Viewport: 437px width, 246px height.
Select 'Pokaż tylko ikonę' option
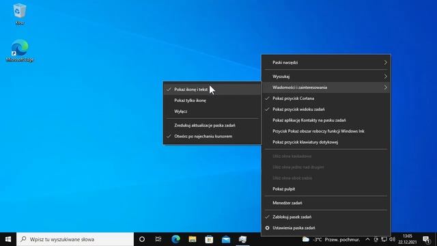click(x=212, y=100)
